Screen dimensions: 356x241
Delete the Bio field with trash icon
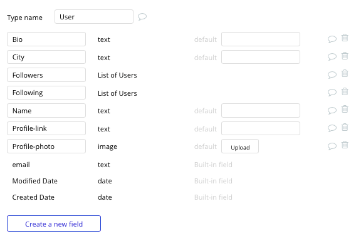pos(345,38)
